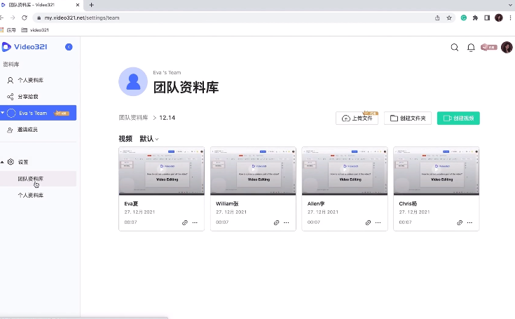Open the 应用 apps shortcut
The width and height of the screenshot is (515, 319).
(8, 30)
